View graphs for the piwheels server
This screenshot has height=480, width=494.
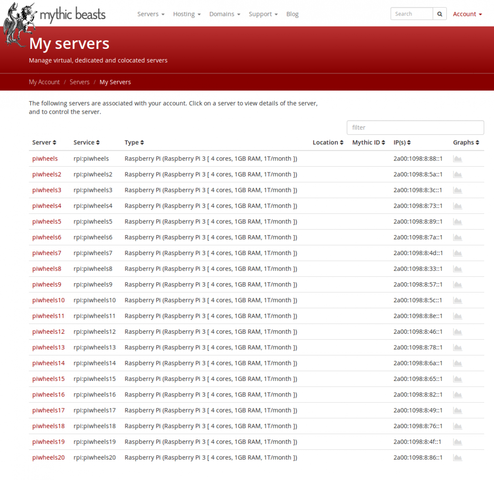pyautogui.click(x=458, y=158)
